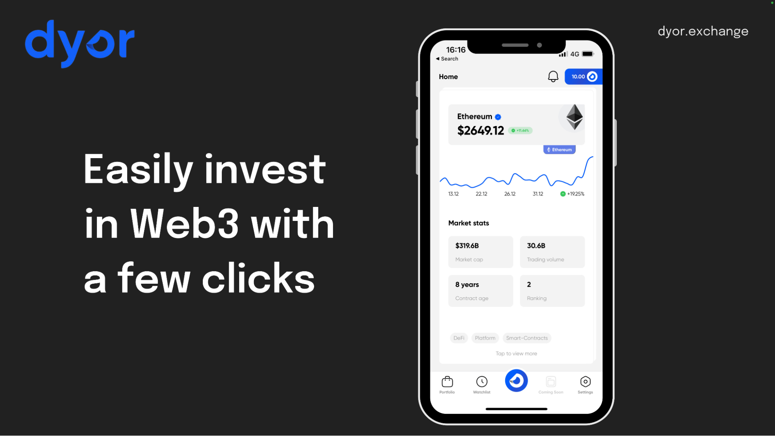The width and height of the screenshot is (775, 436).
Task: Open Portfolio section
Action: [447, 383]
